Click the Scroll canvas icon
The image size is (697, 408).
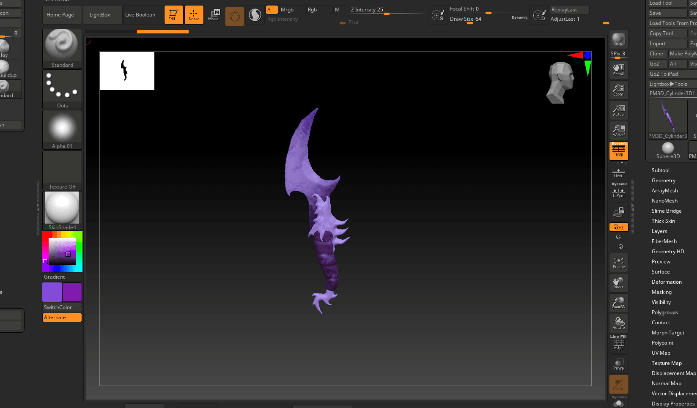[x=618, y=70]
